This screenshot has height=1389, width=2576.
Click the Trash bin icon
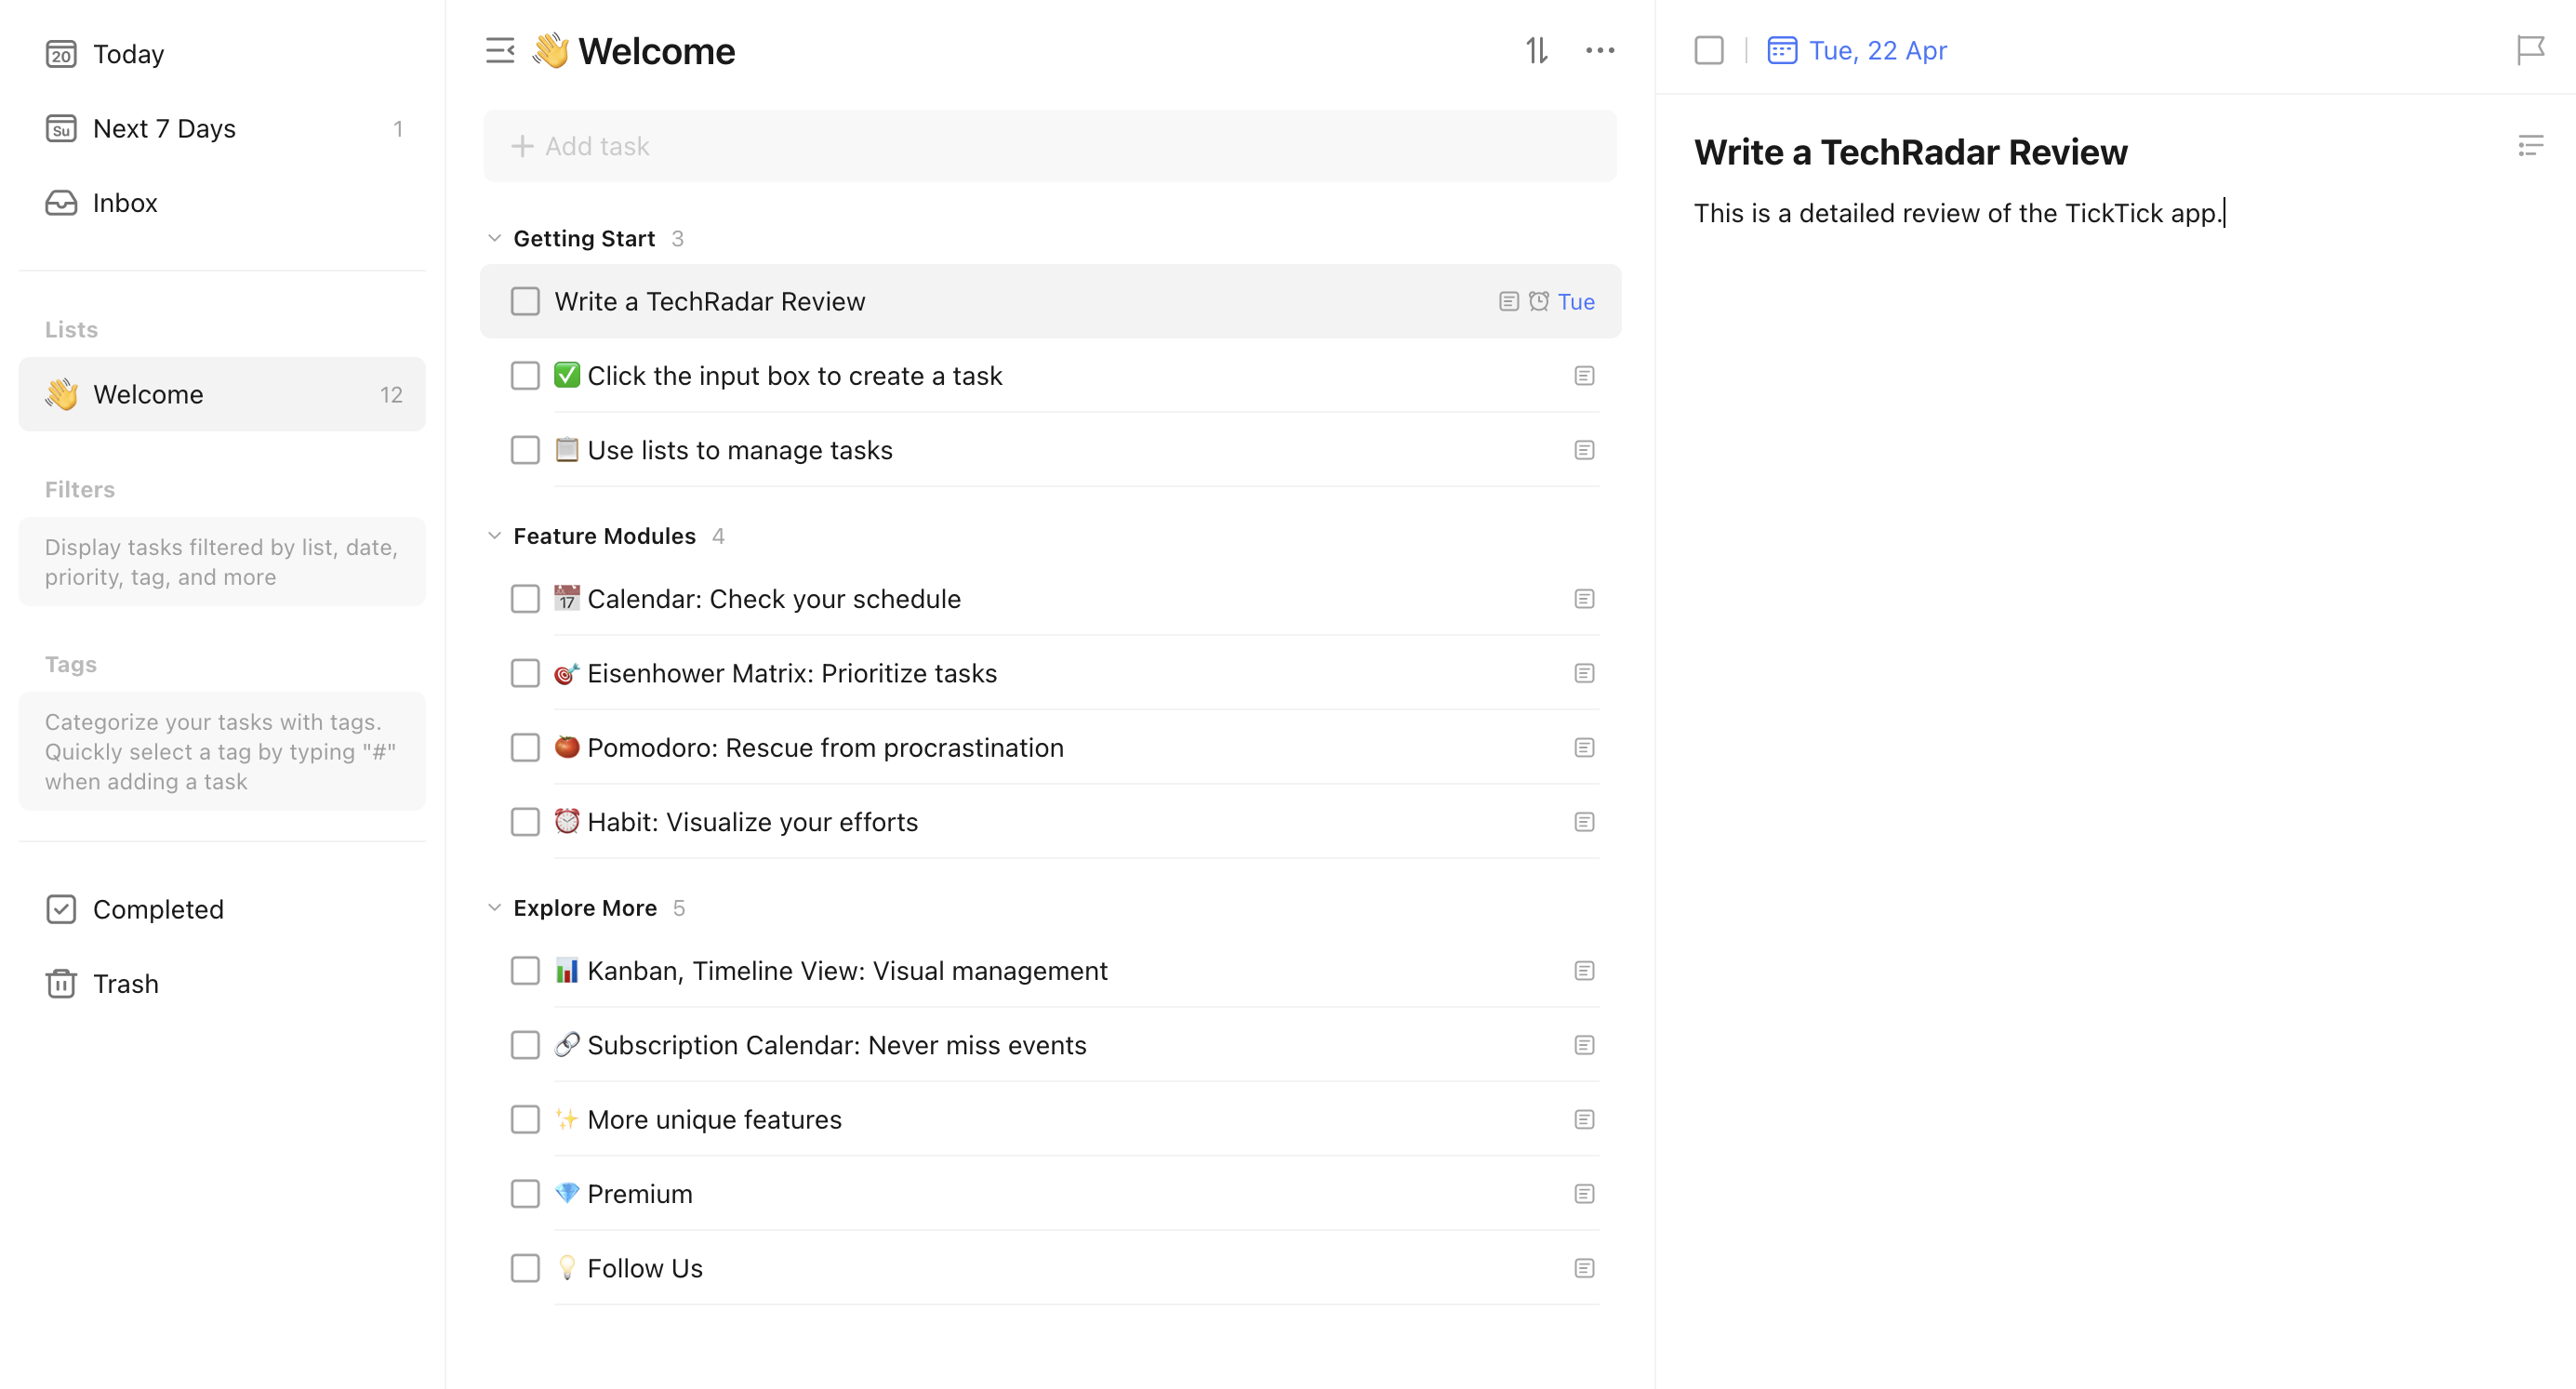(61, 984)
